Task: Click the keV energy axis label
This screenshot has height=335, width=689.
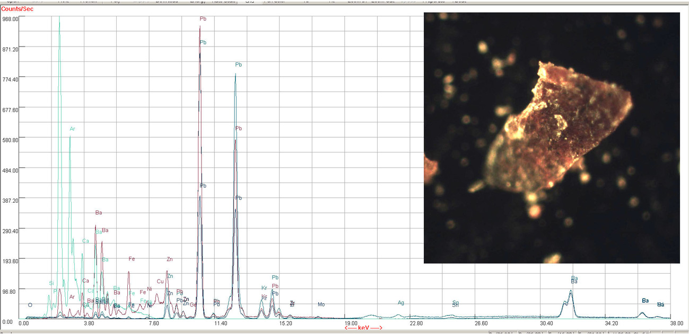Action: (364, 328)
